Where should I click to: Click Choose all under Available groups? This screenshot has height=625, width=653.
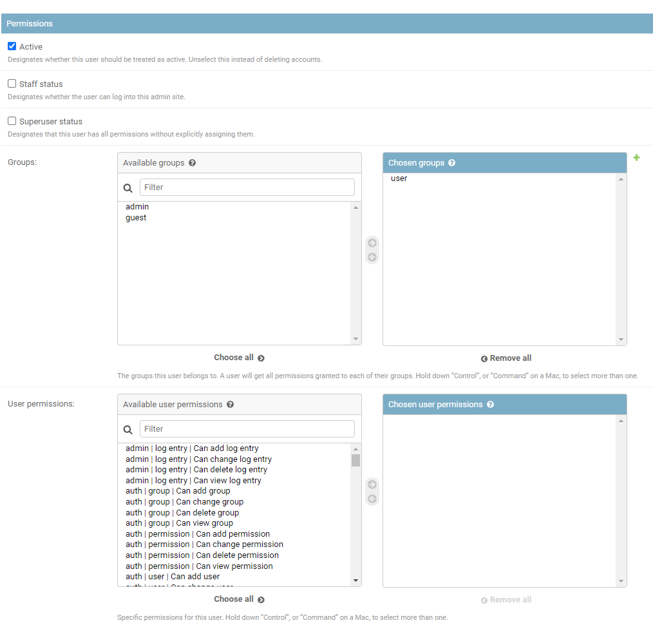(x=239, y=358)
